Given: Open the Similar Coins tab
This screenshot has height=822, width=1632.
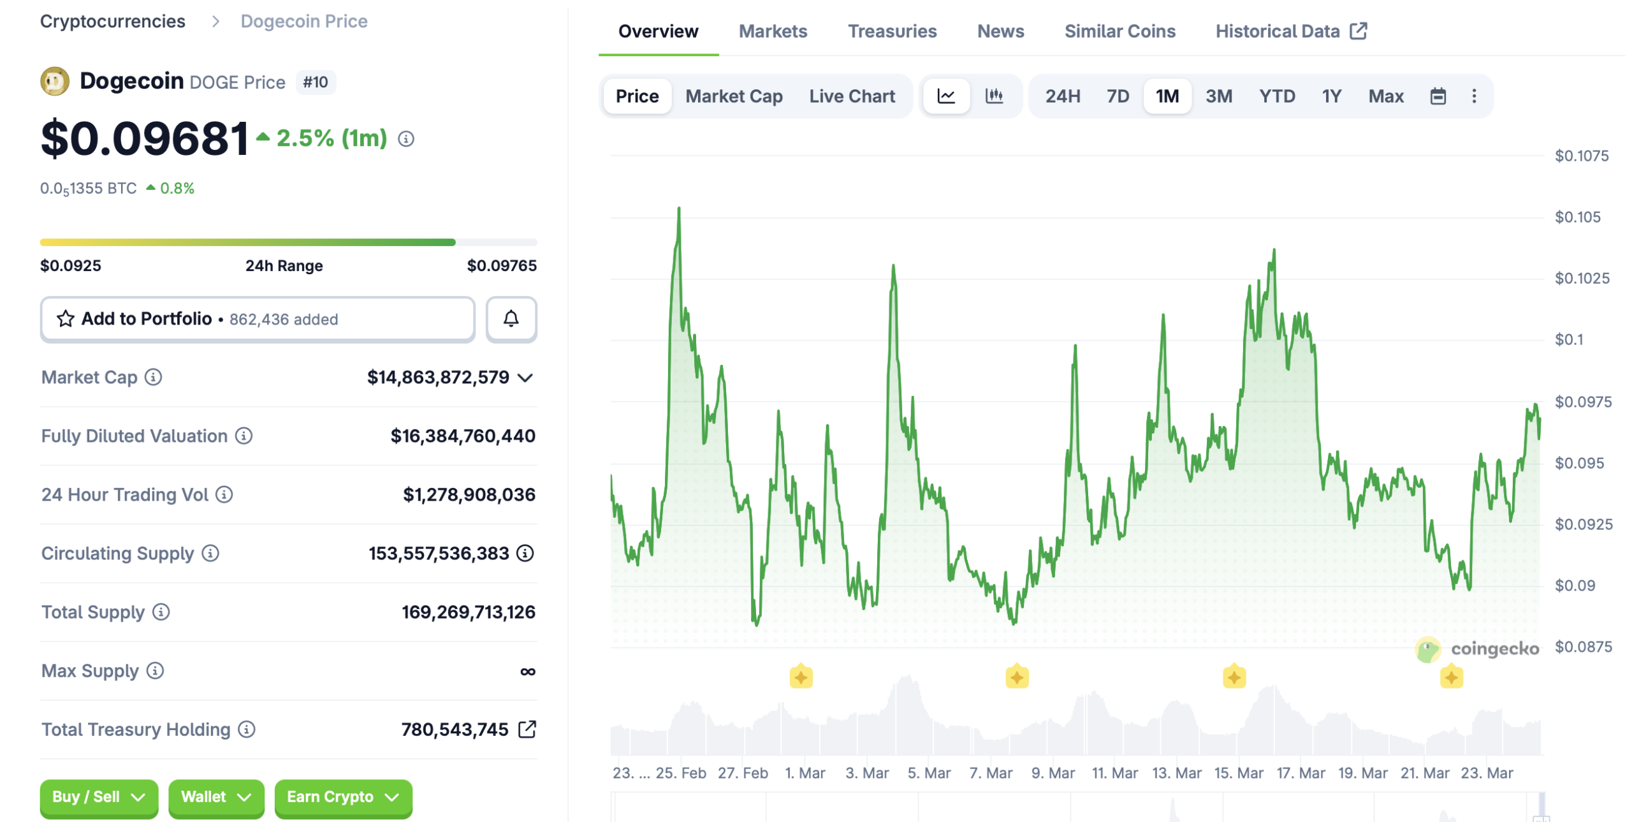Looking at the screenshot, I should tap(1119, 31).
